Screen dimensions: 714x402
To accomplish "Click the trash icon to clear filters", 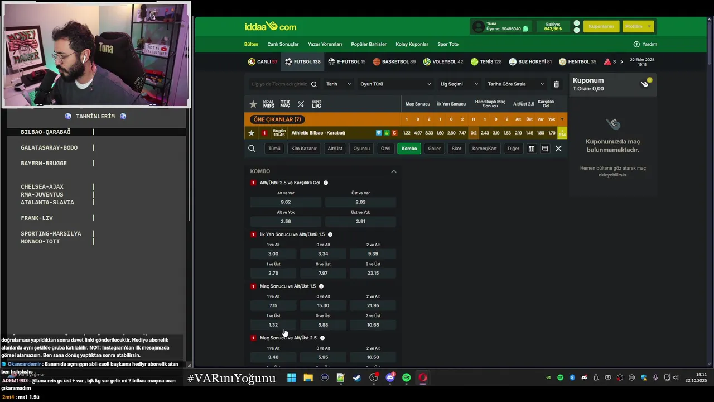I will coord(556,84).
